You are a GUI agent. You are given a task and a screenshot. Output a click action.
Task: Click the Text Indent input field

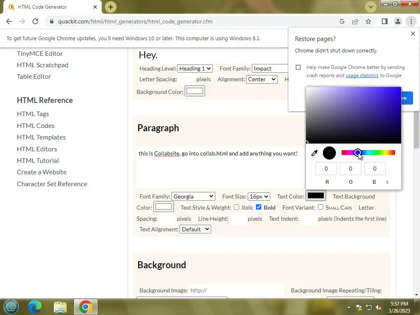[308, 219]
